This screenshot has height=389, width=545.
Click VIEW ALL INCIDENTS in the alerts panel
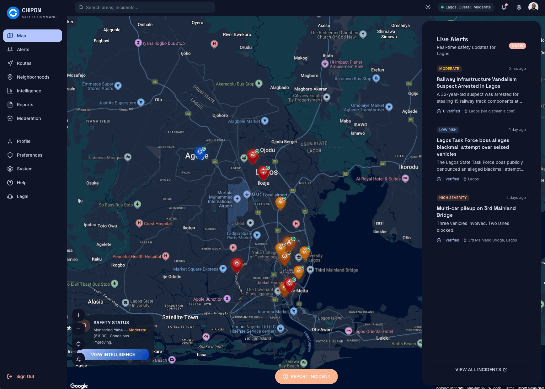(x=481, y=370)
